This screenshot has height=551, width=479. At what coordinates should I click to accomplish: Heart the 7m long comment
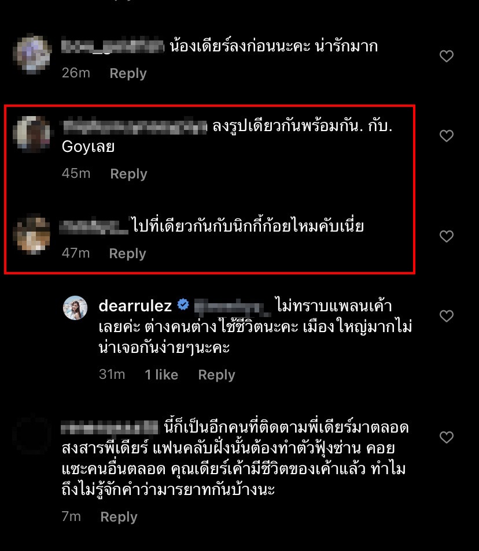(446, 437)
